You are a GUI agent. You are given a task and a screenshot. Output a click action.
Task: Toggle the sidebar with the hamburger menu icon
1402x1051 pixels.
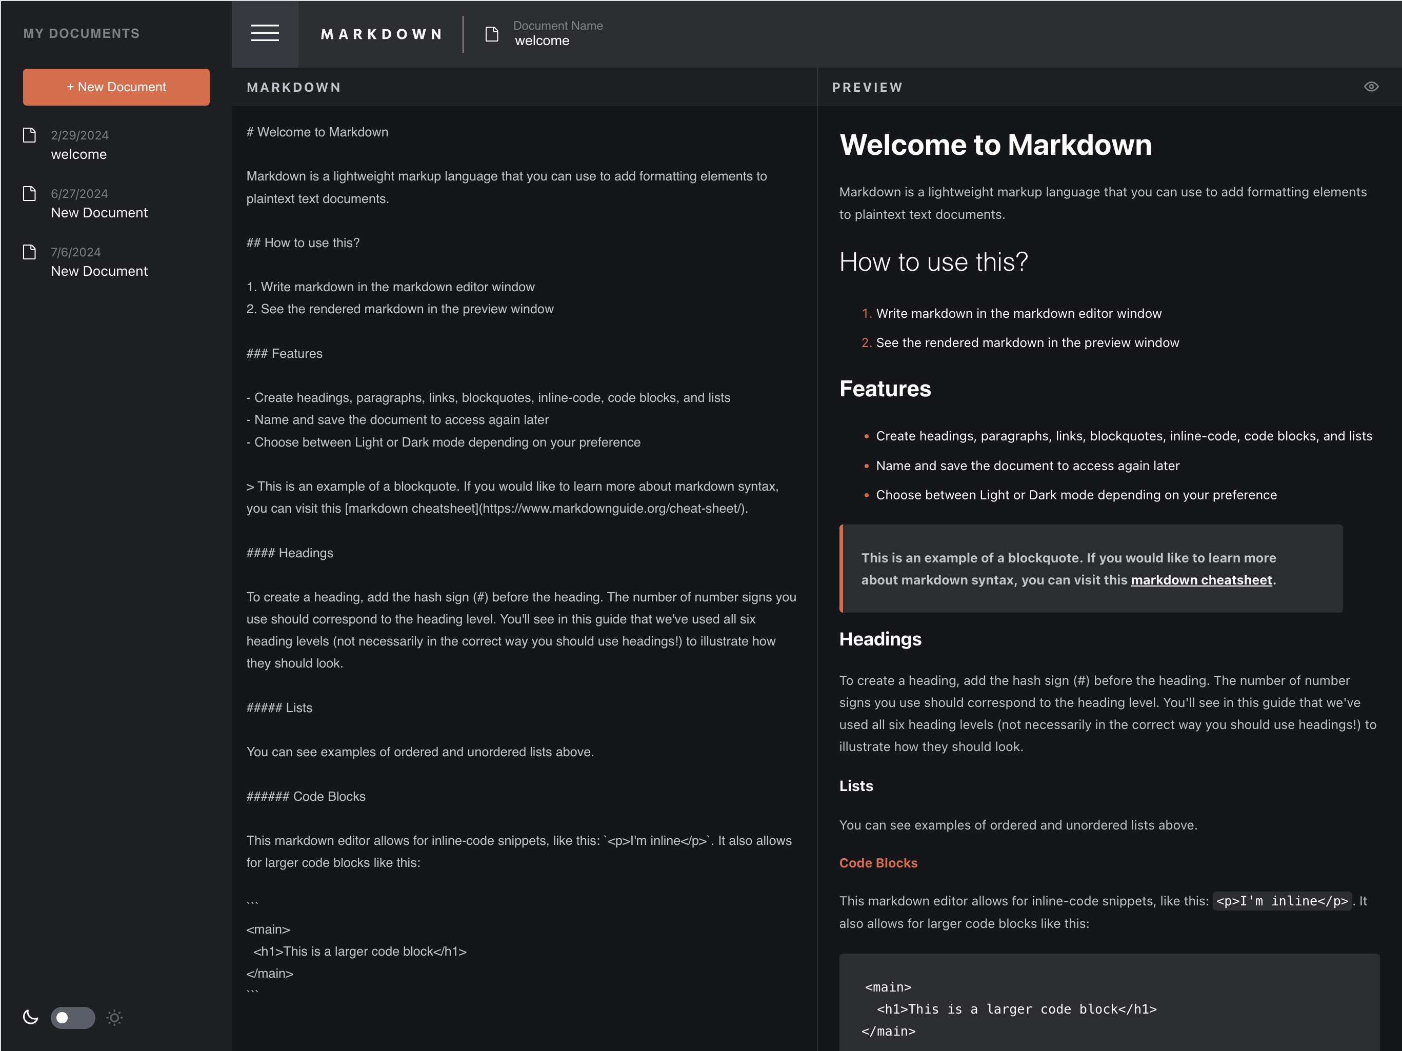pos(265,33)
